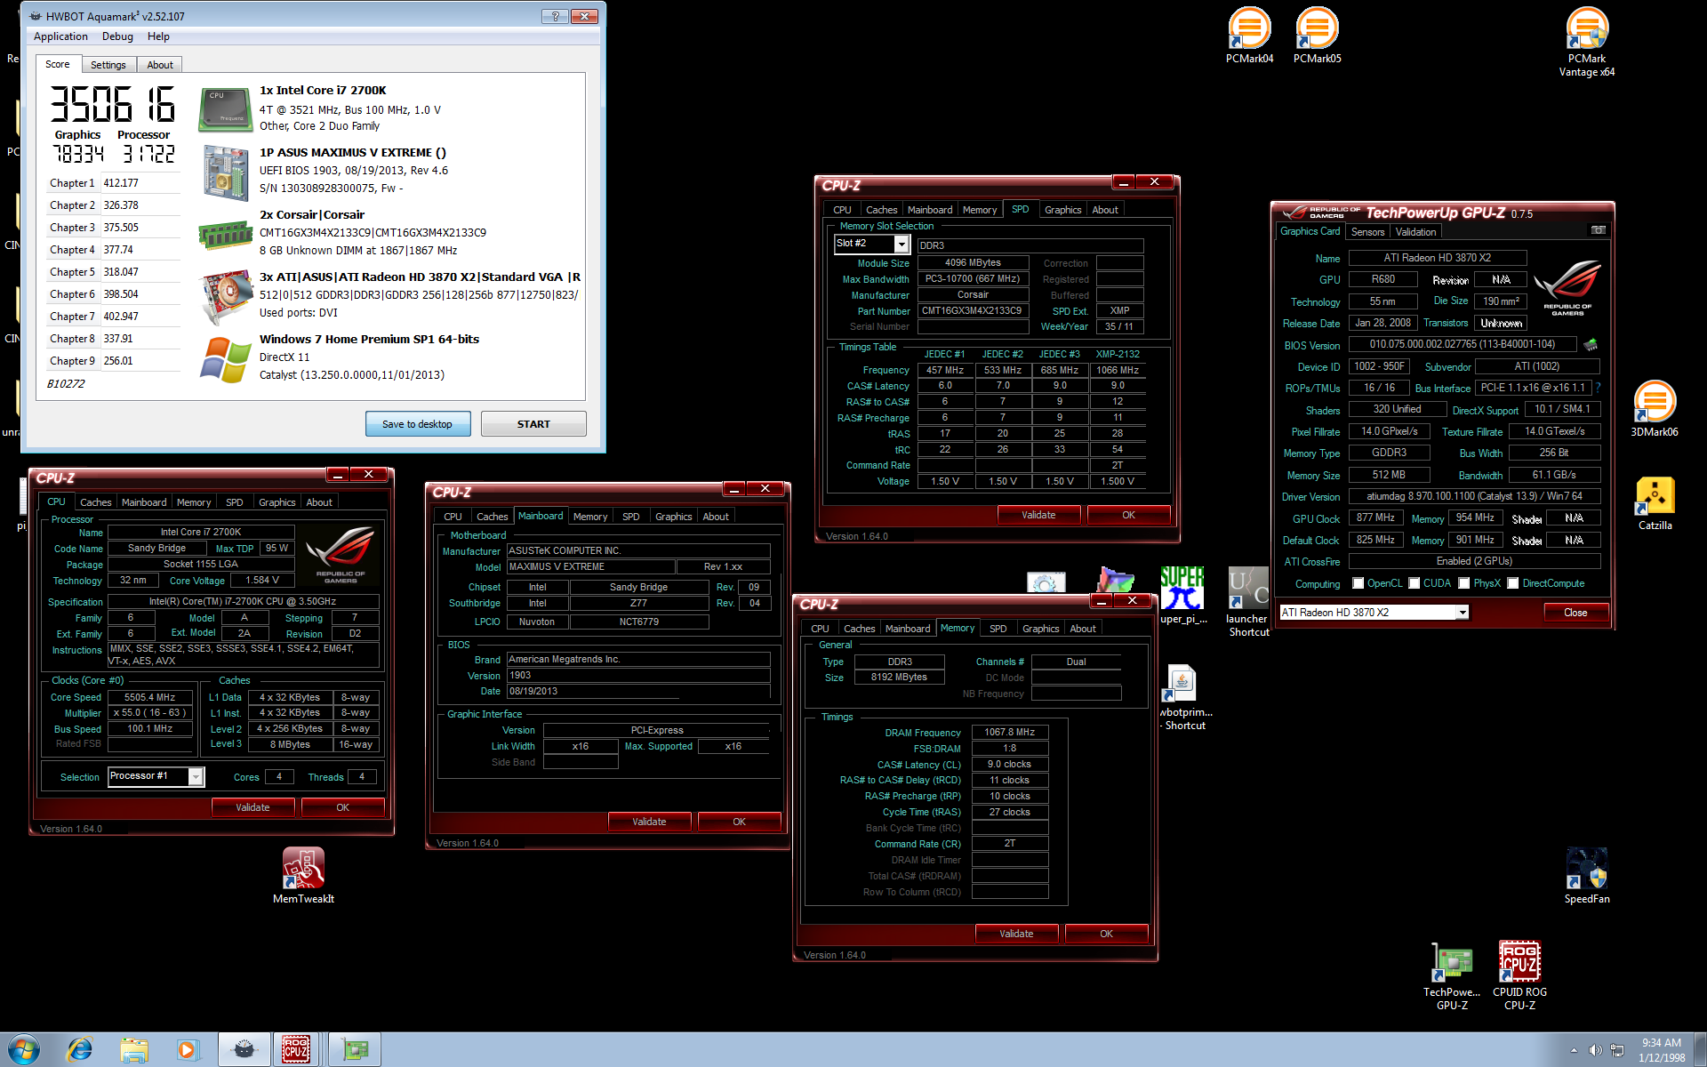Click OK in the CPU-Z processor window
Viewport: 1707px width, 1067px height.
click(x=342, y=807)
